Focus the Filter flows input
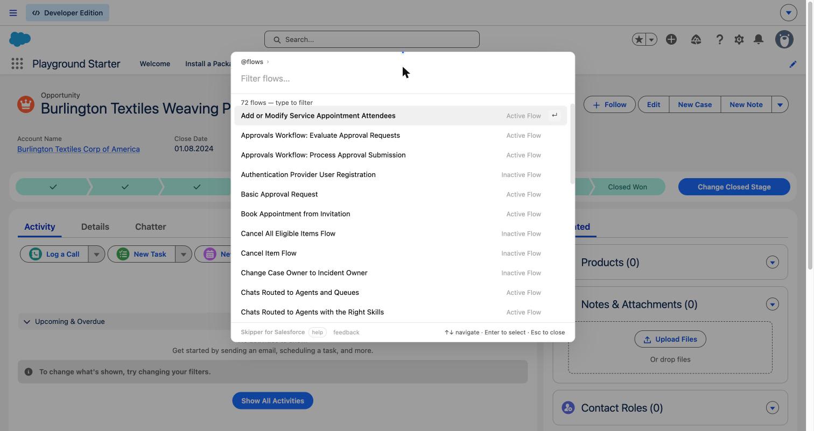 point(403,79)
